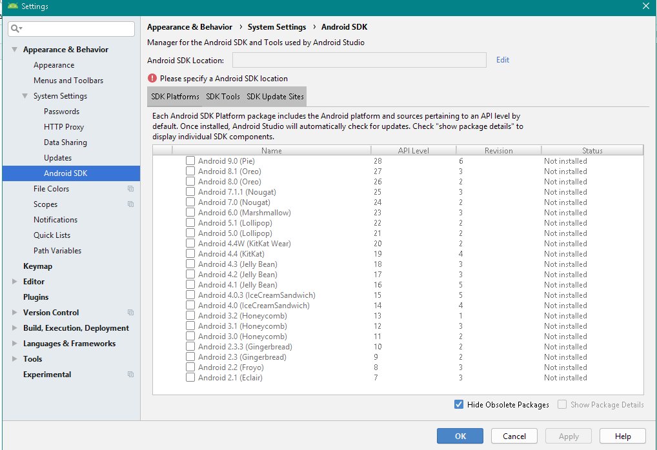The height and width of the screenshot is (450, 657).
Task: Check the Android 9.0 (Pie) checkbox
Action: click(190, 161)
